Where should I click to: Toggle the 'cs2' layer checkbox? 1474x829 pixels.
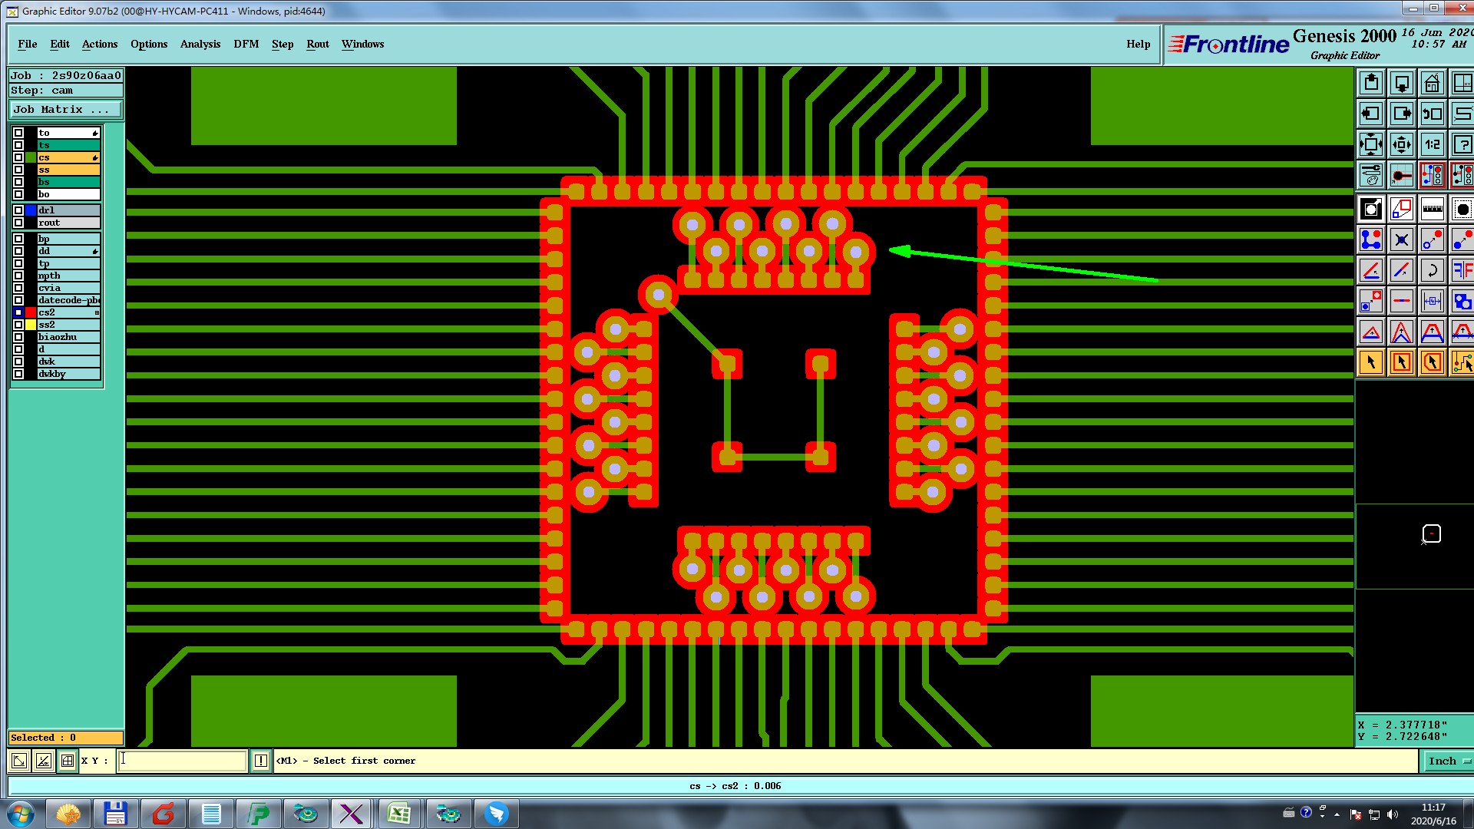[x=18, y=312]
